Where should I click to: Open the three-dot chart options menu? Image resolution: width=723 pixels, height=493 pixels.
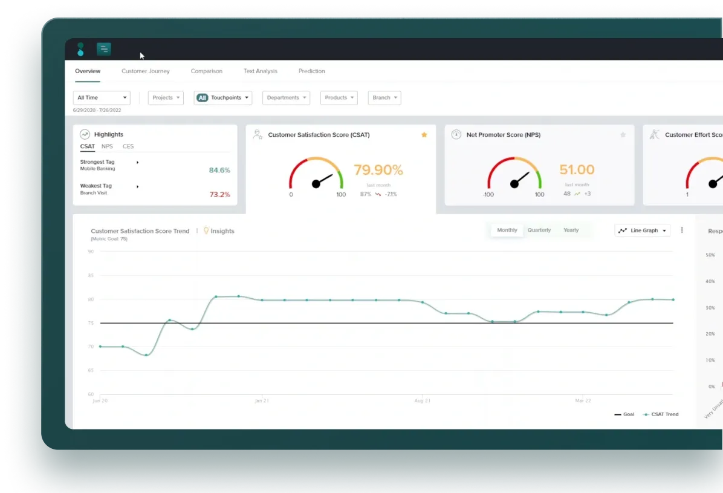coord(682,230)
